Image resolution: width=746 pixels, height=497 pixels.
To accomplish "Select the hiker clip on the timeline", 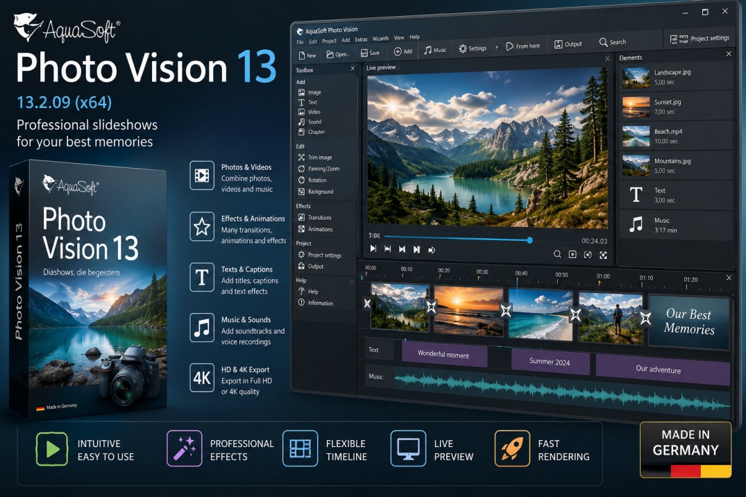I will (x=611, y=318).
